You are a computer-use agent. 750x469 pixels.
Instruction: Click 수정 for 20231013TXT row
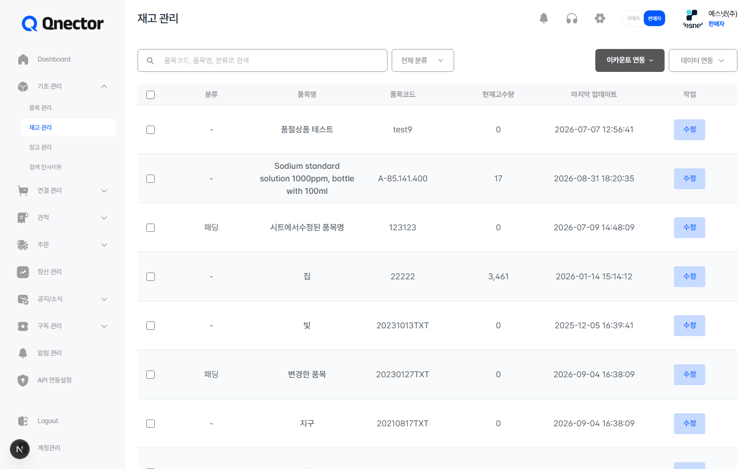click(x=690, y=326)
